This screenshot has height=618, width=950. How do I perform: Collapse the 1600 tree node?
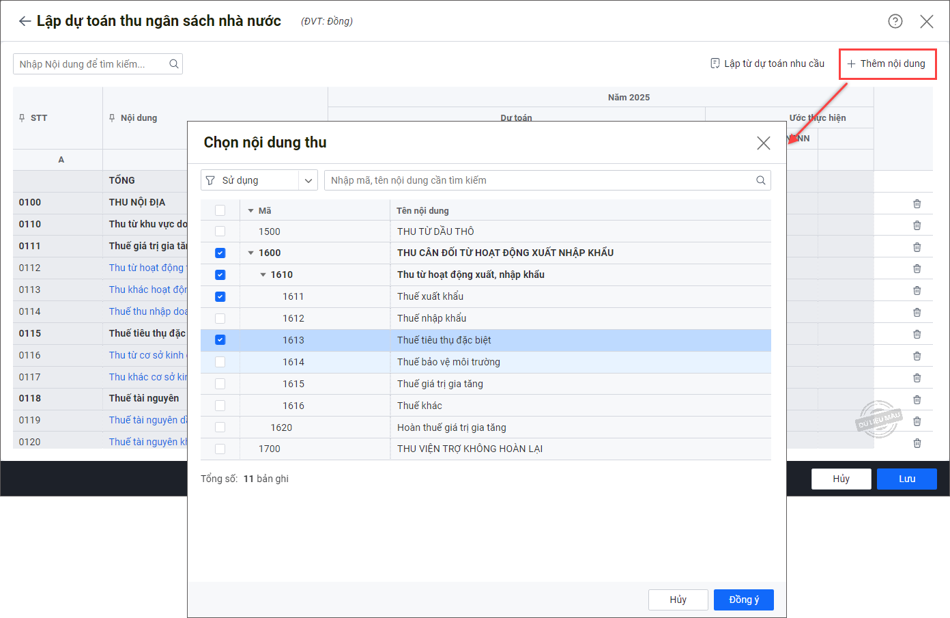pos(250,253)
